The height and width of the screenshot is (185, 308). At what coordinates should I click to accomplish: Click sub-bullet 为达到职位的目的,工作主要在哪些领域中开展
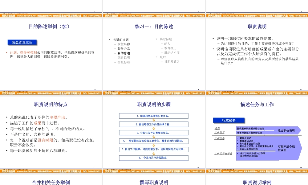coord(257,44)
